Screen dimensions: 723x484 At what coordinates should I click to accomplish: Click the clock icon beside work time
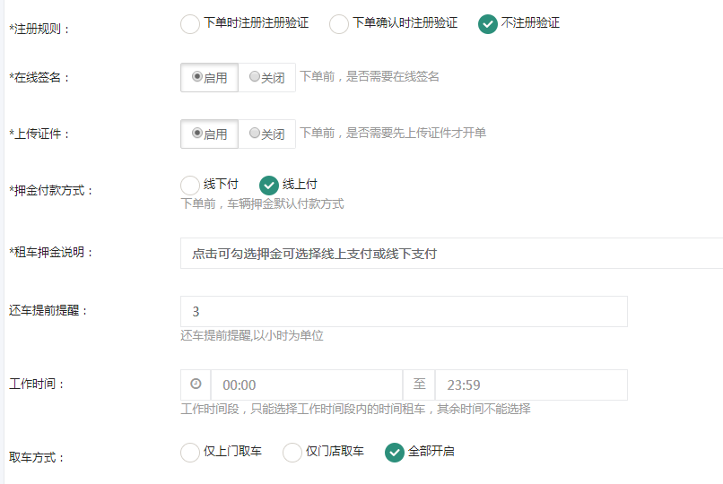pos(196,385)
